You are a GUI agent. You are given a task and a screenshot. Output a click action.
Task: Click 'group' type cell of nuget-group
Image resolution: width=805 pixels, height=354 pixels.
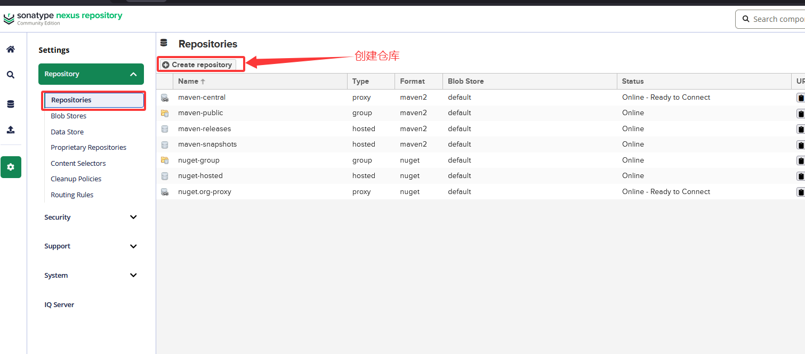362,160
